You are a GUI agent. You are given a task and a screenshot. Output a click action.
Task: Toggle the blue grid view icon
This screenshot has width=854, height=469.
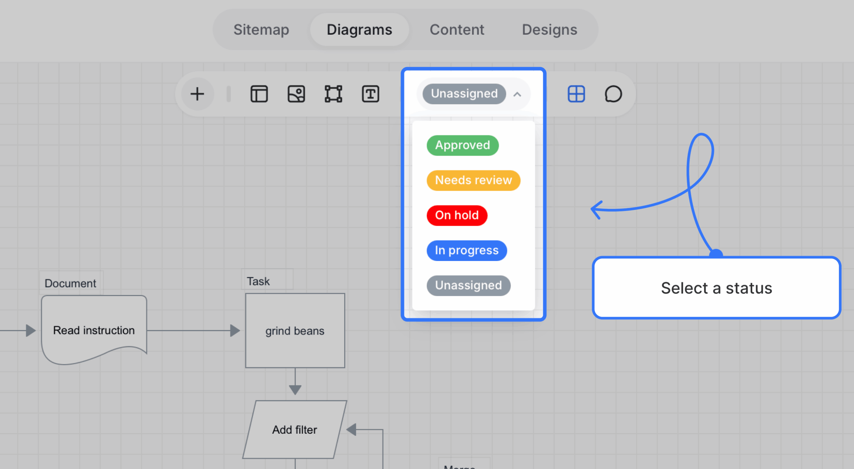pos(576,94)
